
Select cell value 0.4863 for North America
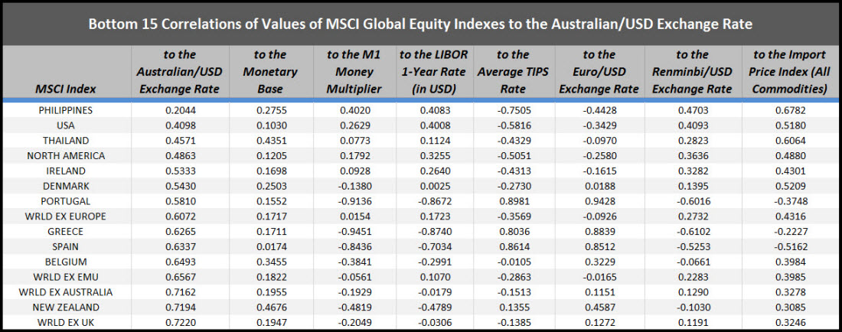coord(179,156)
